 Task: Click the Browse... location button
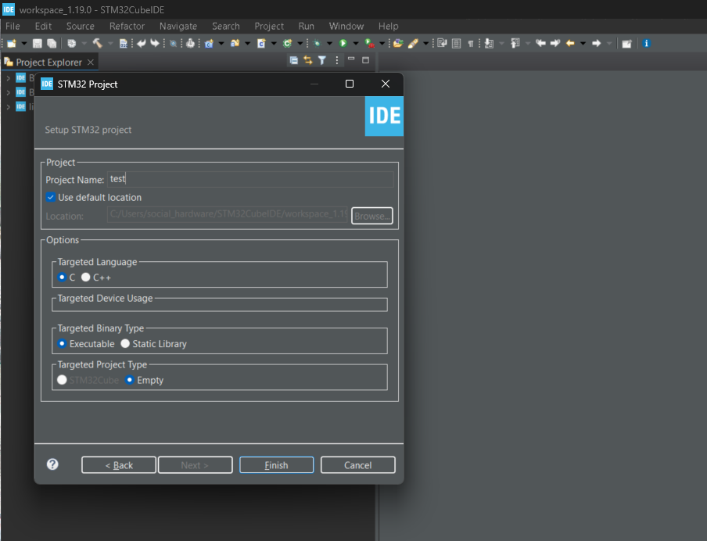pos(372,216)
